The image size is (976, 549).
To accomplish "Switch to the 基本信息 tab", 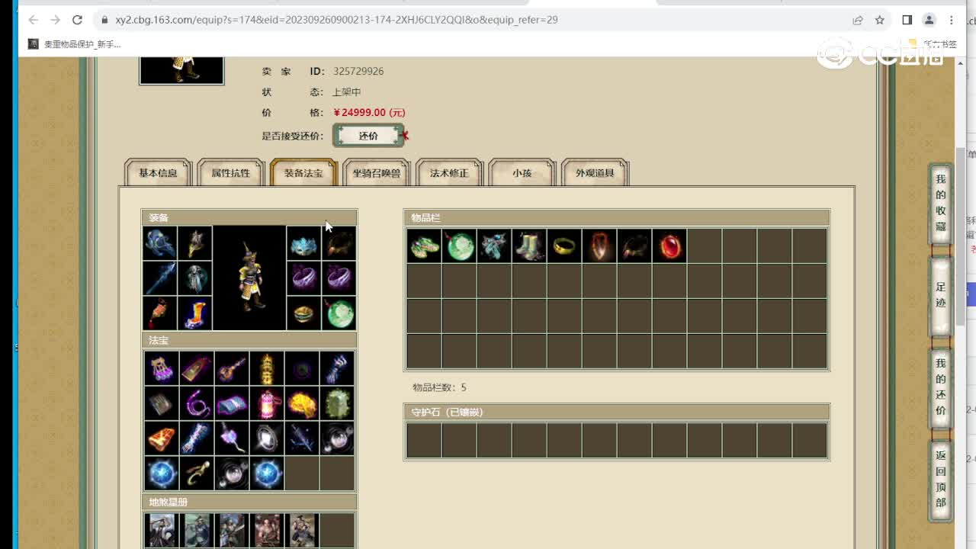I will 158,173.
